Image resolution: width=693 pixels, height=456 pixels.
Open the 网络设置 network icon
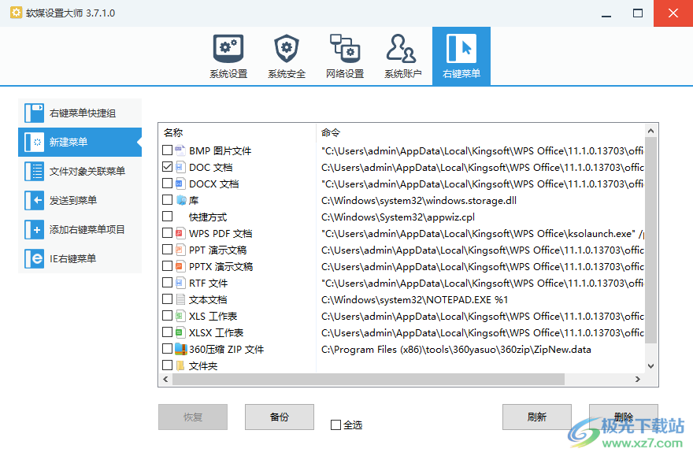pos(345,48)
